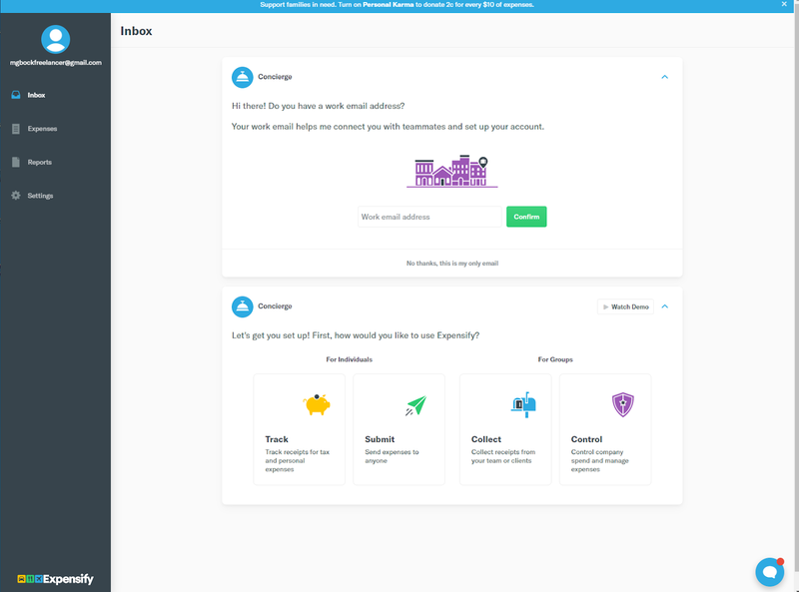Select the Control card title
This screenshot has width=799, height=592.
(x=586, y=439)
